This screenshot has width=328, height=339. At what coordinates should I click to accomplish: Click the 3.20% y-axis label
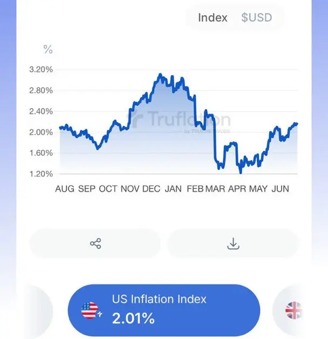click(x=41, y=70)
